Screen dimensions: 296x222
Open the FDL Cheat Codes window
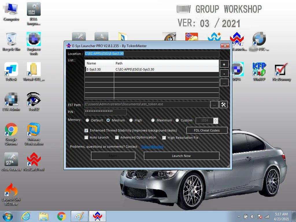(x=206, y=130)
